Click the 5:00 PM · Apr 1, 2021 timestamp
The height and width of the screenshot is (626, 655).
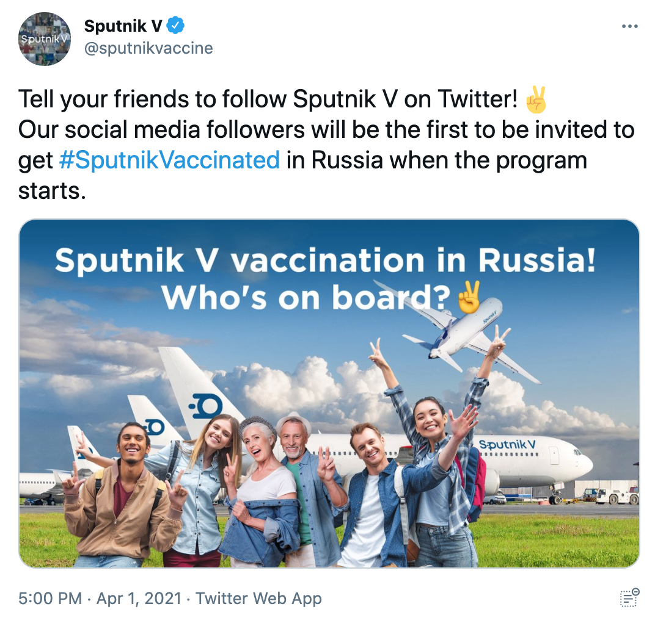[x=100, y=599]
